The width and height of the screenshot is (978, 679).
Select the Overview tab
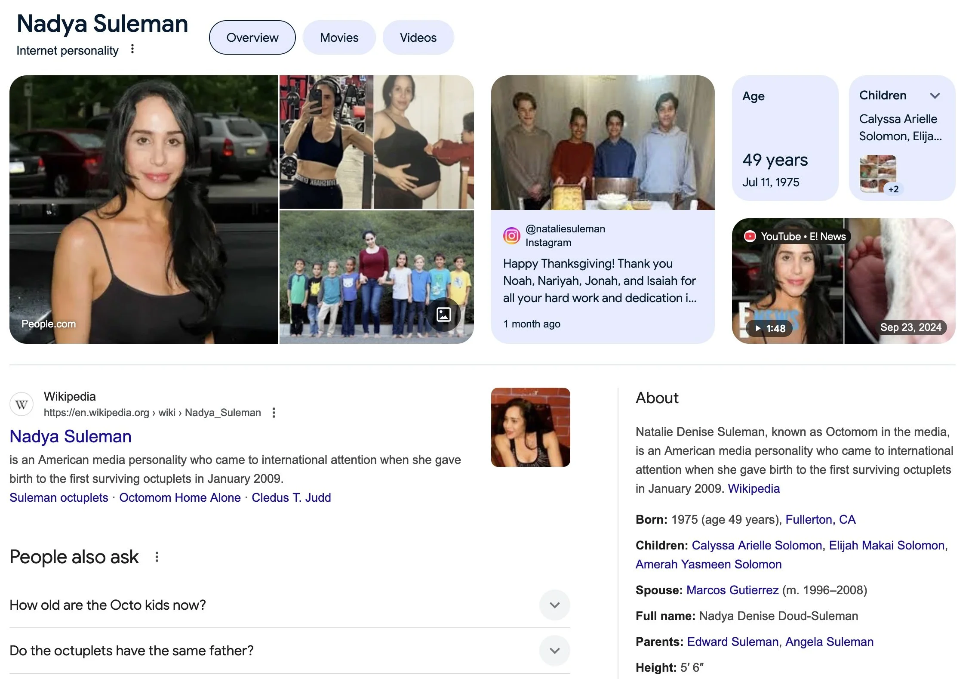click(252, 37)
